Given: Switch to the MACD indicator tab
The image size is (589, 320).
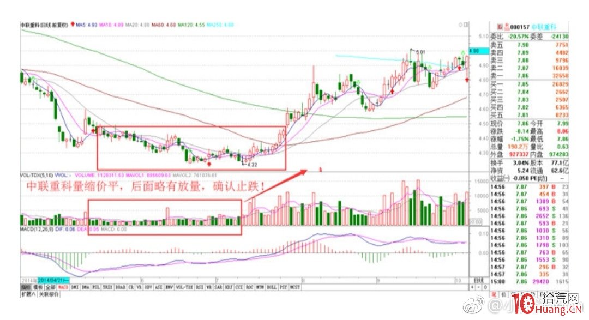Looking at the screenshot, I should click(63, 287).
